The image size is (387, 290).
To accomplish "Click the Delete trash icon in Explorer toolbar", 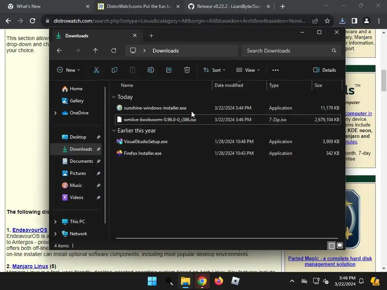I will 187,70.
